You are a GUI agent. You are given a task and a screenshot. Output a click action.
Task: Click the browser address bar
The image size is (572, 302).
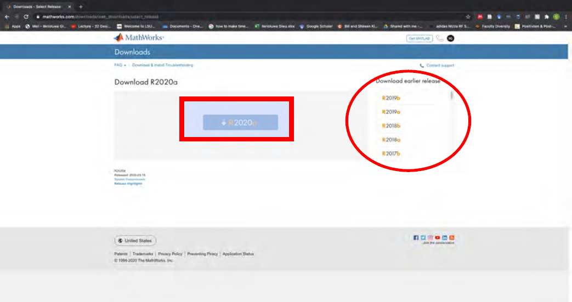point(219,17)
